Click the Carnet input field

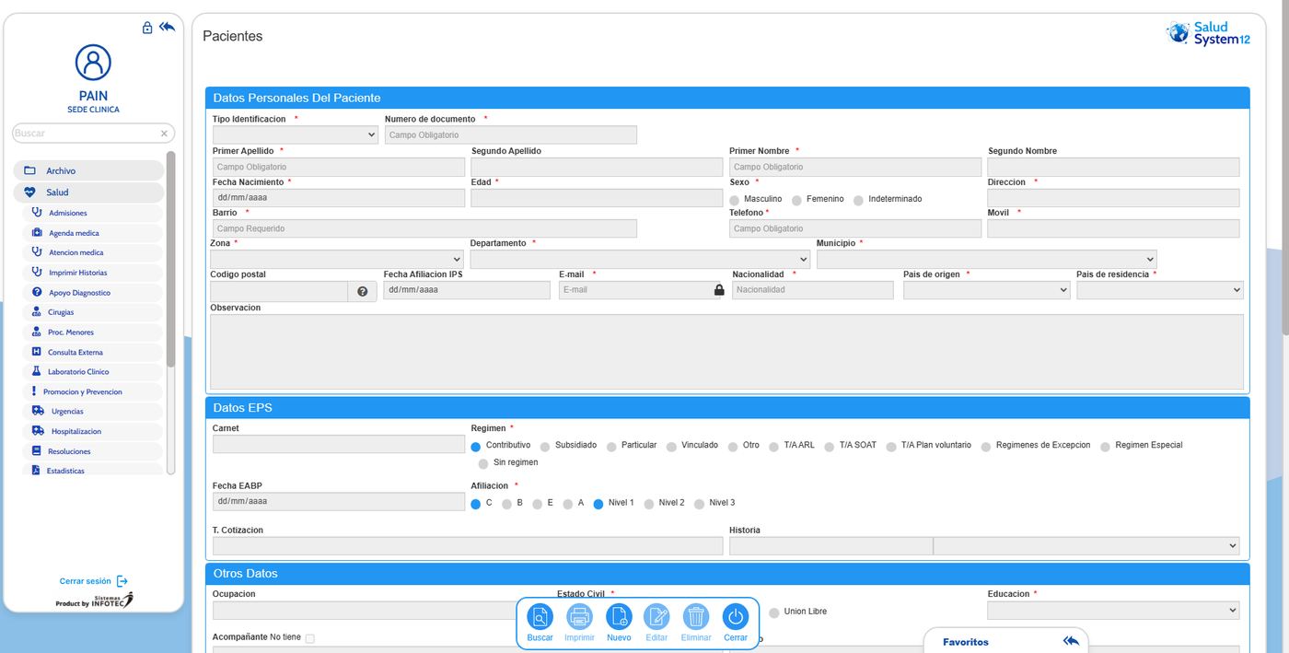click(339, 444)
